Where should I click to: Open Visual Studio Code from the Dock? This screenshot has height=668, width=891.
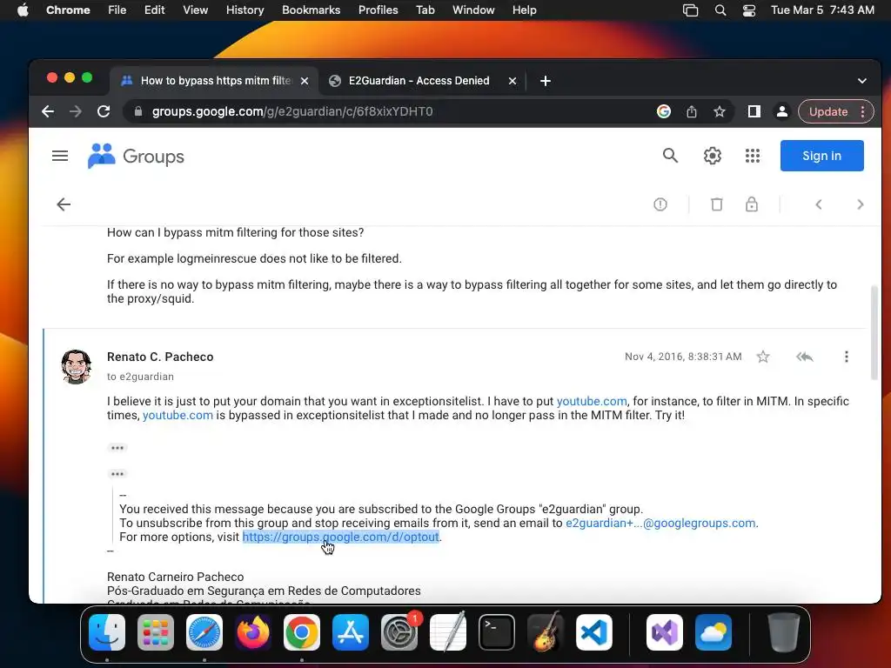click(593, 632)
